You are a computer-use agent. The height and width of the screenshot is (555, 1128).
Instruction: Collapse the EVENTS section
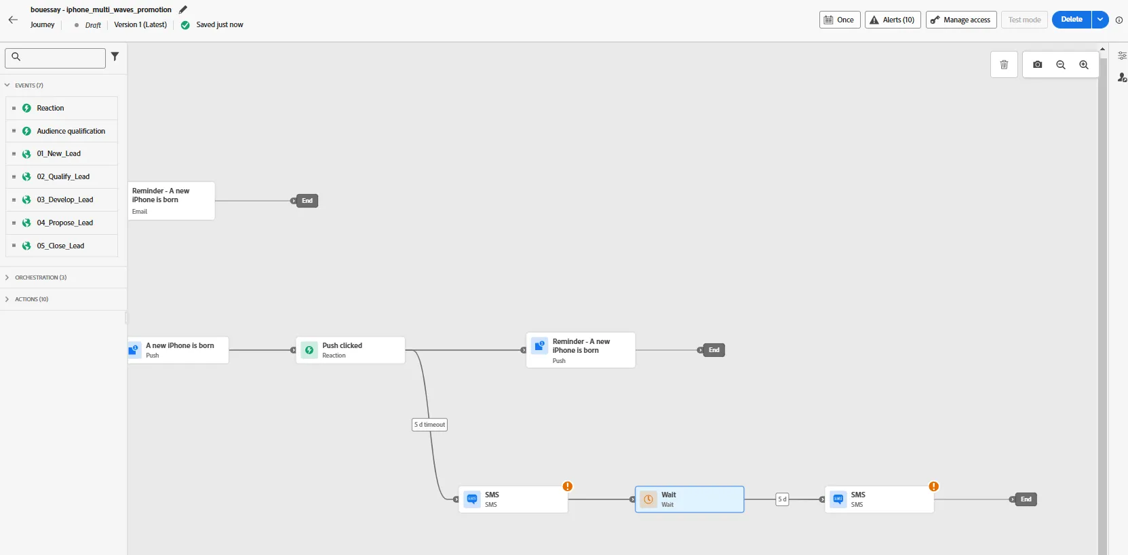(7, 85)
